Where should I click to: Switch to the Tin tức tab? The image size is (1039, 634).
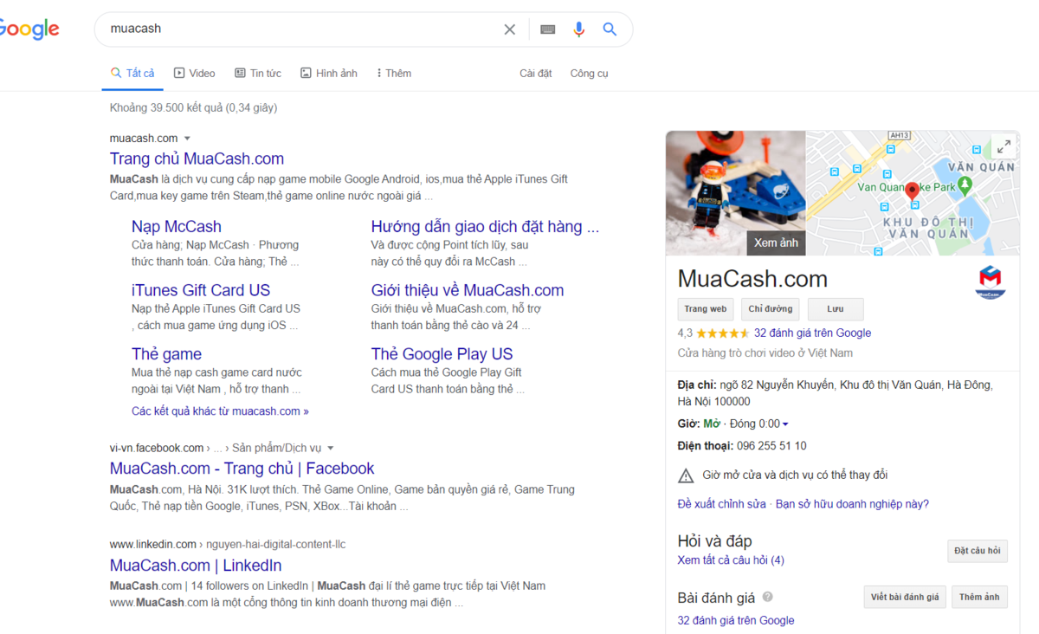click(x=258, y=74)
